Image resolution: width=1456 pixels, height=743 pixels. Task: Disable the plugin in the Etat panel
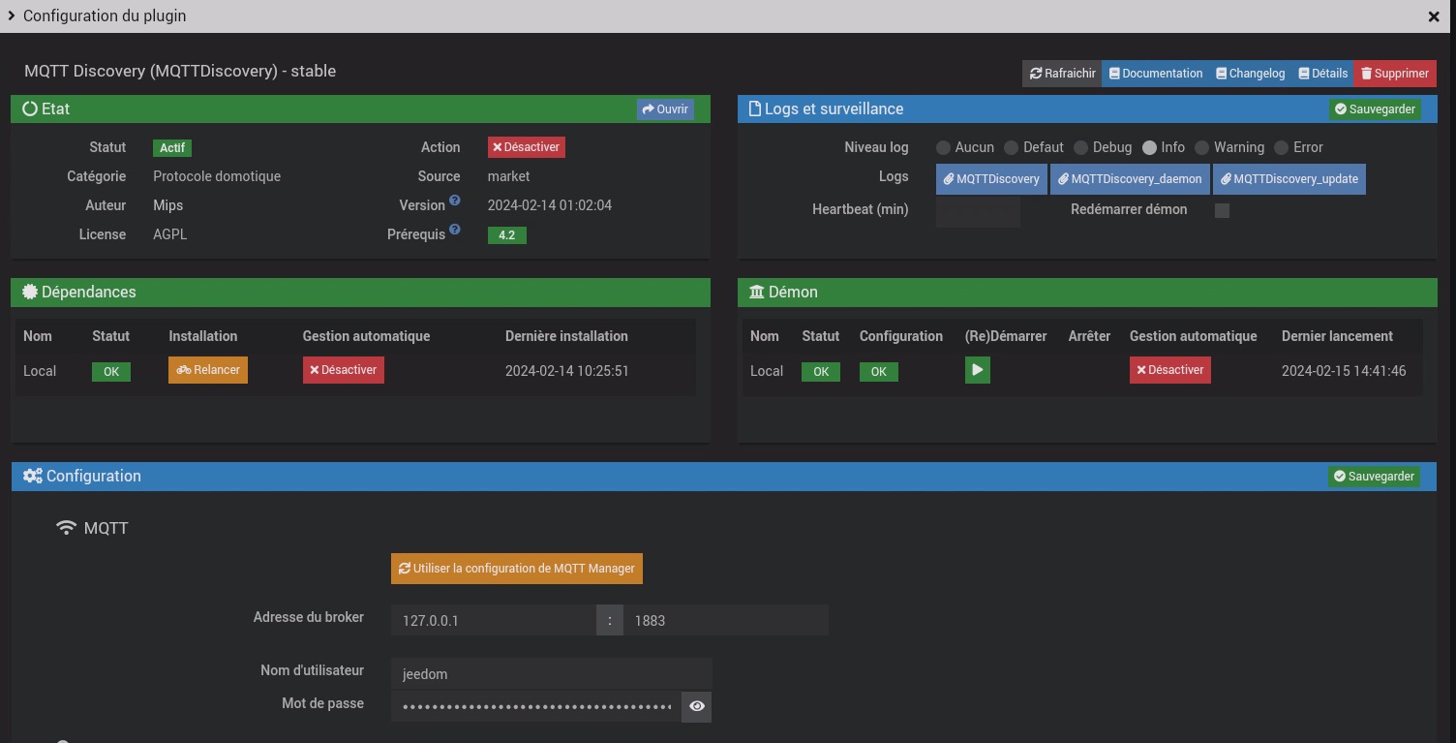[526, 147]
